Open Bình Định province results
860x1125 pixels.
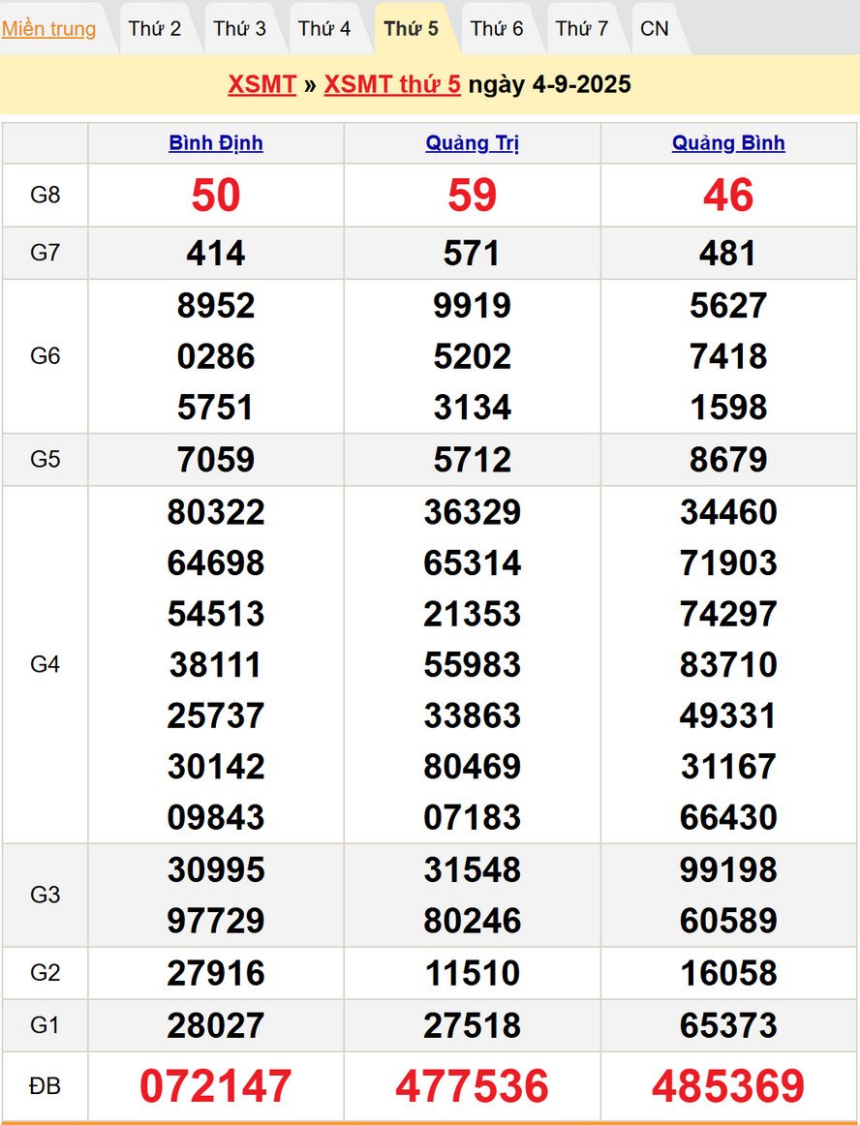pyautogui.click(x=216, y=143)
